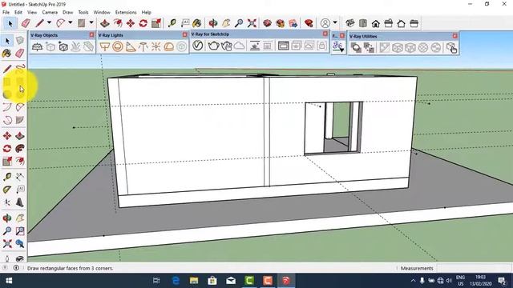
Task: Select the Scale tool in top toolbar
Action: click(156, 23)
